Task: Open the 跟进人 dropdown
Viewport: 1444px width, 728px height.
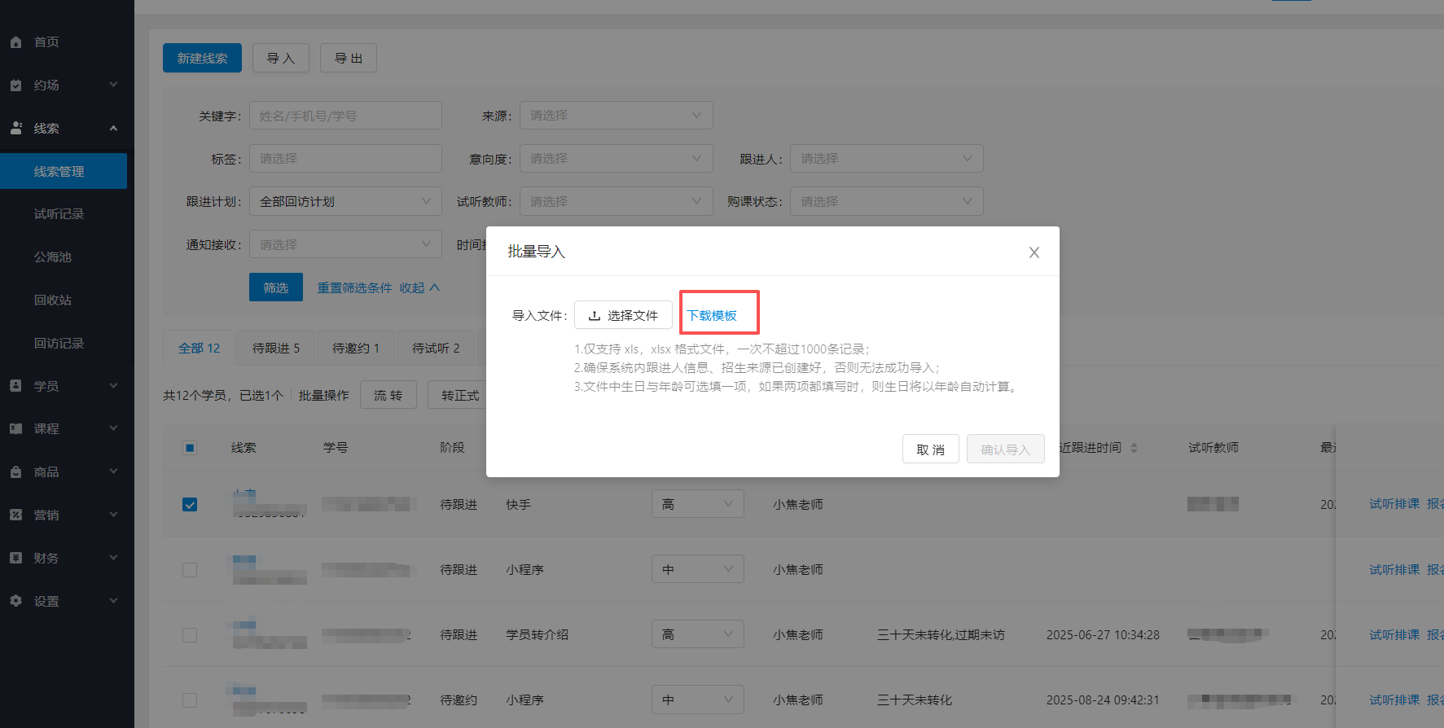Action: tap(887, 159)
